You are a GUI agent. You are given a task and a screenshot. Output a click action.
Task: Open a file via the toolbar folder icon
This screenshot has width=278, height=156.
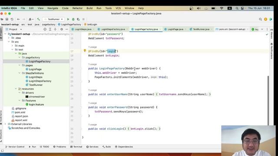click(x=2, y=19)
